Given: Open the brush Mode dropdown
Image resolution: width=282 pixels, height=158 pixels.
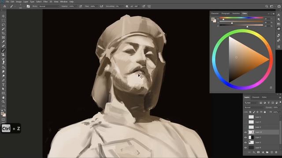Looking at the screenshot, I should coord(49,6).
